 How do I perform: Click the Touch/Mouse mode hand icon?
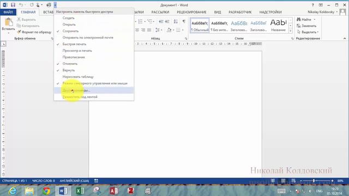coord(38,5)
